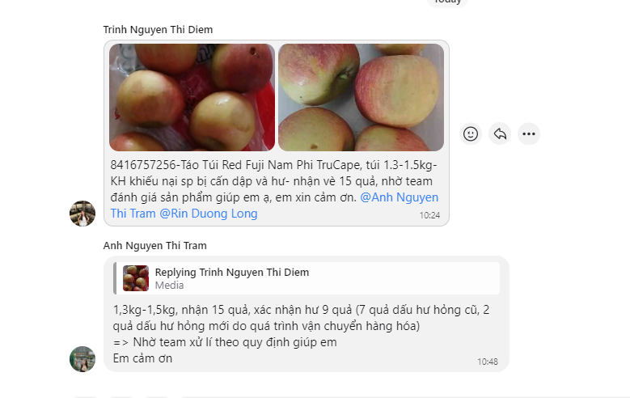The width and height of the screenshot is (630, 398).
Task: Click the @Anh Nguyen Thi Tram mention
Action: coord(274,205)
